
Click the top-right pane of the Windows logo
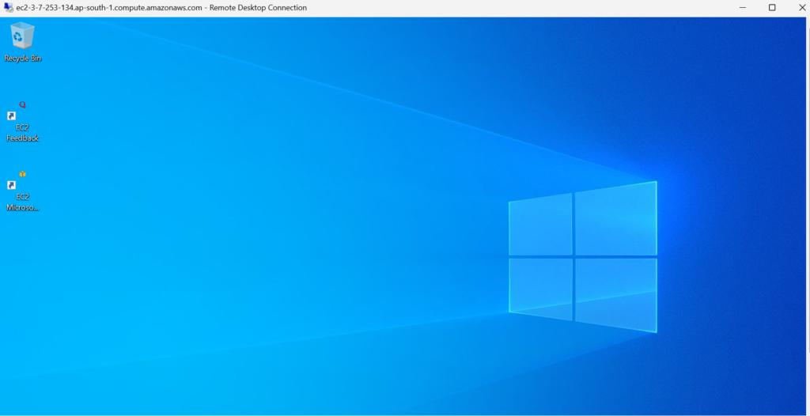(615, 219)
